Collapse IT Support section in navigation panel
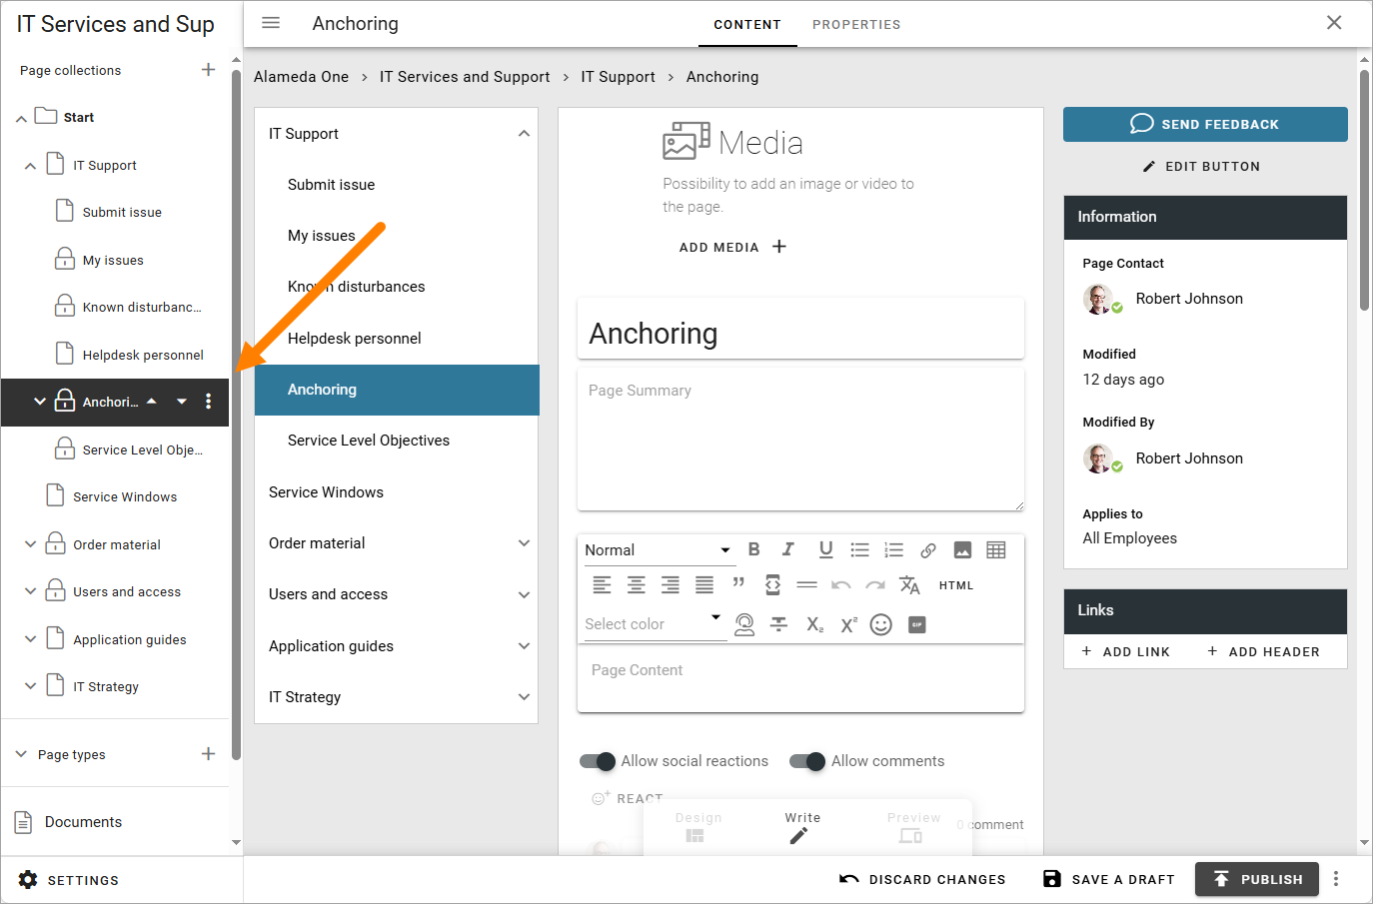Viewport: 1373px width, 904px height. 524,133
